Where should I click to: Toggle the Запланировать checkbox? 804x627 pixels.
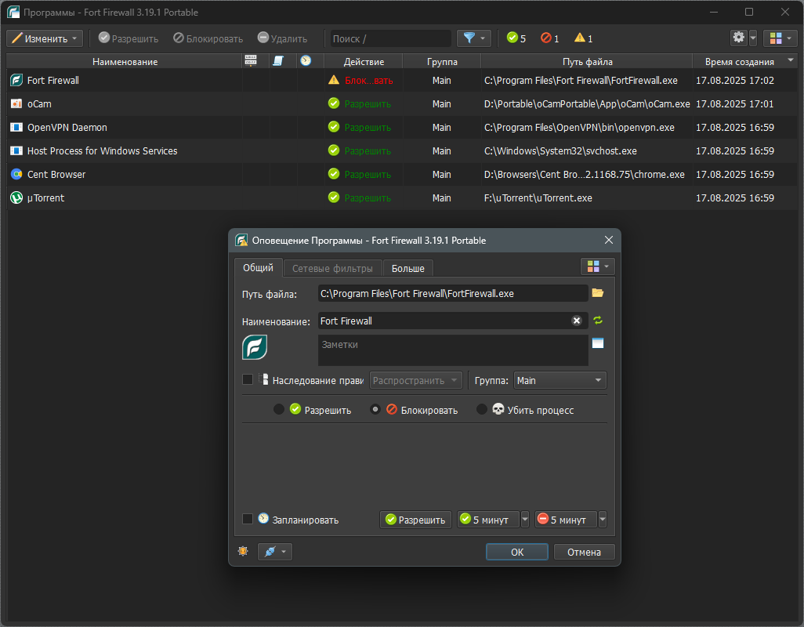(248, 519)
